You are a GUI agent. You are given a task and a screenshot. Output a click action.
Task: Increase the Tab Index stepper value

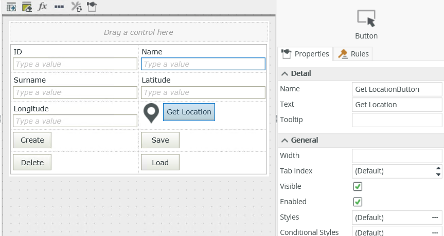click(x=438, y=168)
